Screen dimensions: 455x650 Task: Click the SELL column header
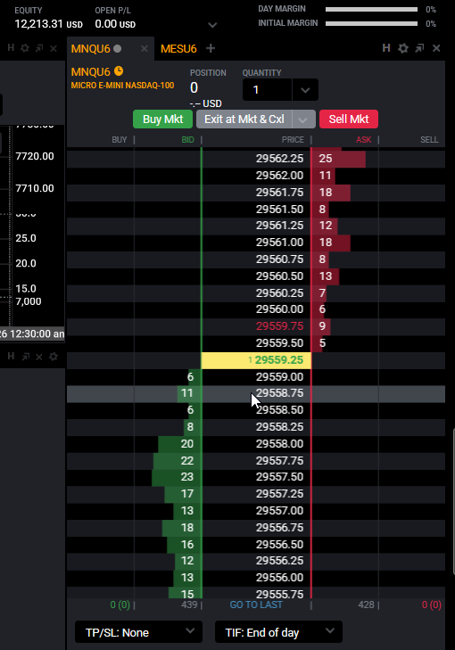coord(429,140)
